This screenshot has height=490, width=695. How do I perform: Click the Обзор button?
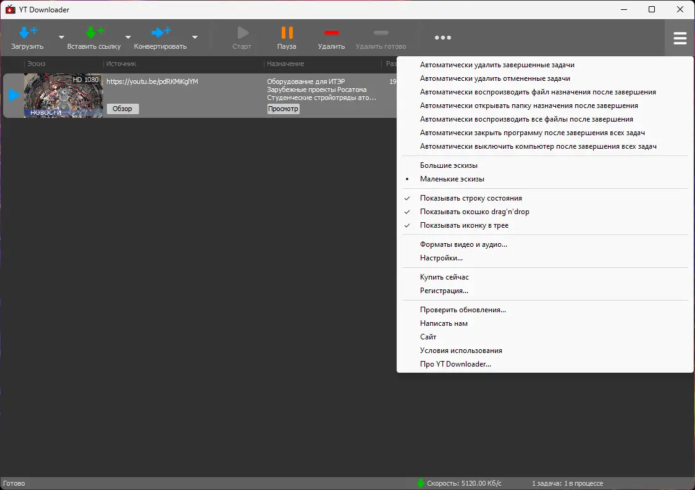[122, 109]
